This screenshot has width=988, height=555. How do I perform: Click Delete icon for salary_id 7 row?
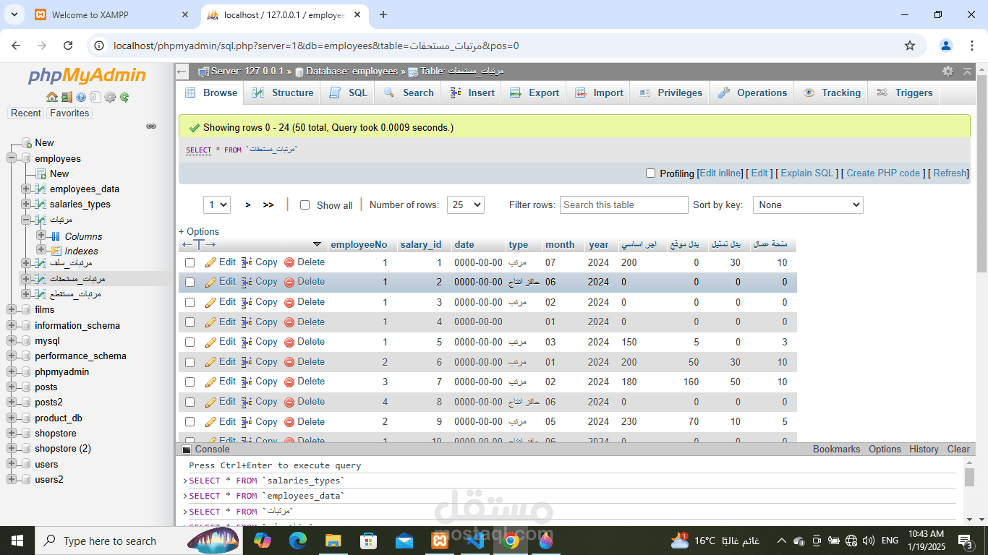[x=289, y=382]
